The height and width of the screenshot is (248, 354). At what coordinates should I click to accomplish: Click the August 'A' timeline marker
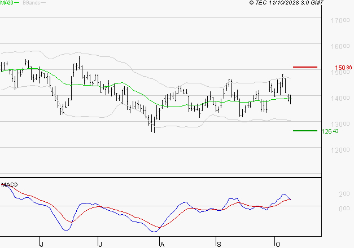[162, 245]
